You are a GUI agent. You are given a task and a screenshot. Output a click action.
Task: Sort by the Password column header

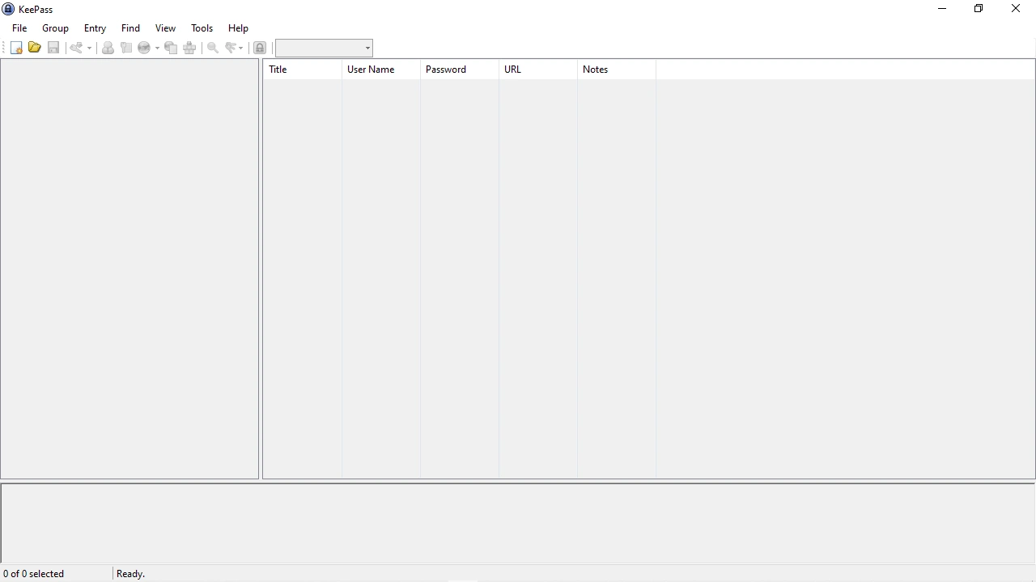pyautogui.click(x=460, y=70)
